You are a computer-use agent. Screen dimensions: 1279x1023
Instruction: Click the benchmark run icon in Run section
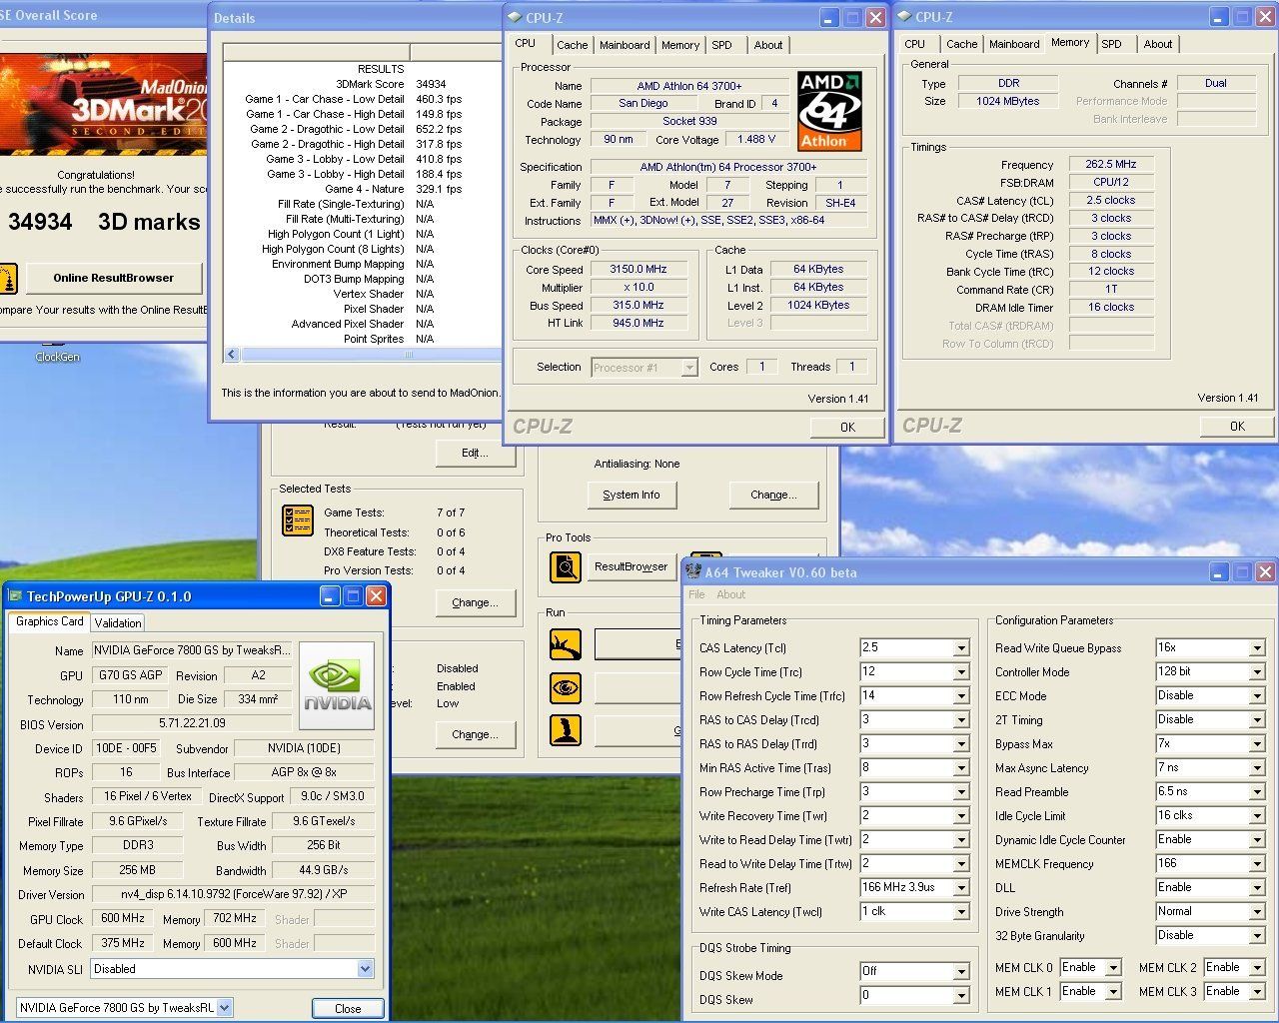[x=566, y=644]
